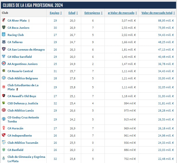Open Club de Gimnasia y Esgrima link
The width and height of the screenshot is (177, 163).
[26, 159]
